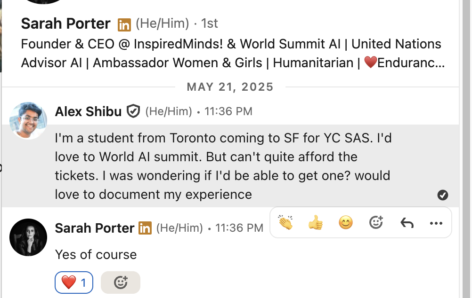The width and height of the screenshot is (472, 298).
Task: Click LinkedIn badge beside Sarah's 11:36 PM reply
Action: tap(145, 228)
